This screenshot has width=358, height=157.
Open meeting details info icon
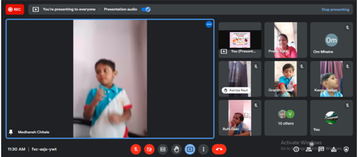pyautogui.click(x=296, y=149)
